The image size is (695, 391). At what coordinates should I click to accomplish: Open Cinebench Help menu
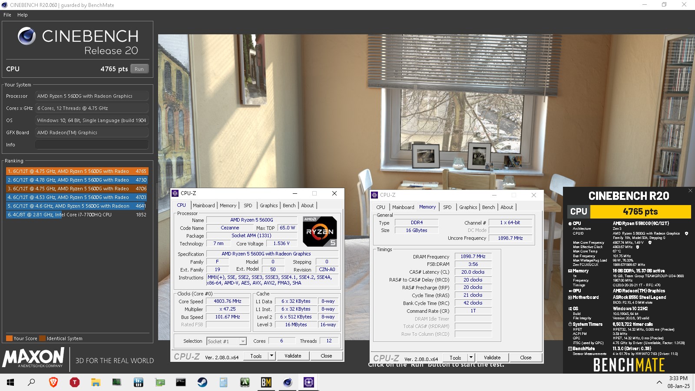pyautogui.click(x=23, y=15)
